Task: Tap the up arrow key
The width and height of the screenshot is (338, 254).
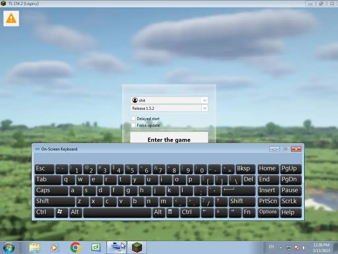Action: 221,202
